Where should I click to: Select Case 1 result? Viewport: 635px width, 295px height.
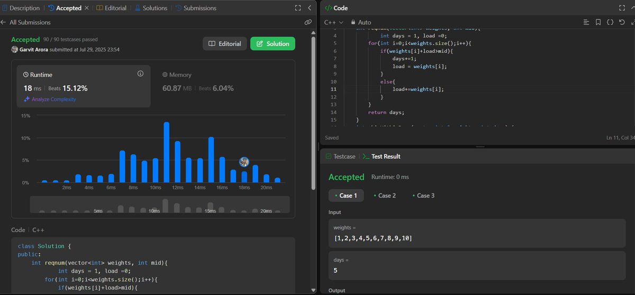pos(345,195)
